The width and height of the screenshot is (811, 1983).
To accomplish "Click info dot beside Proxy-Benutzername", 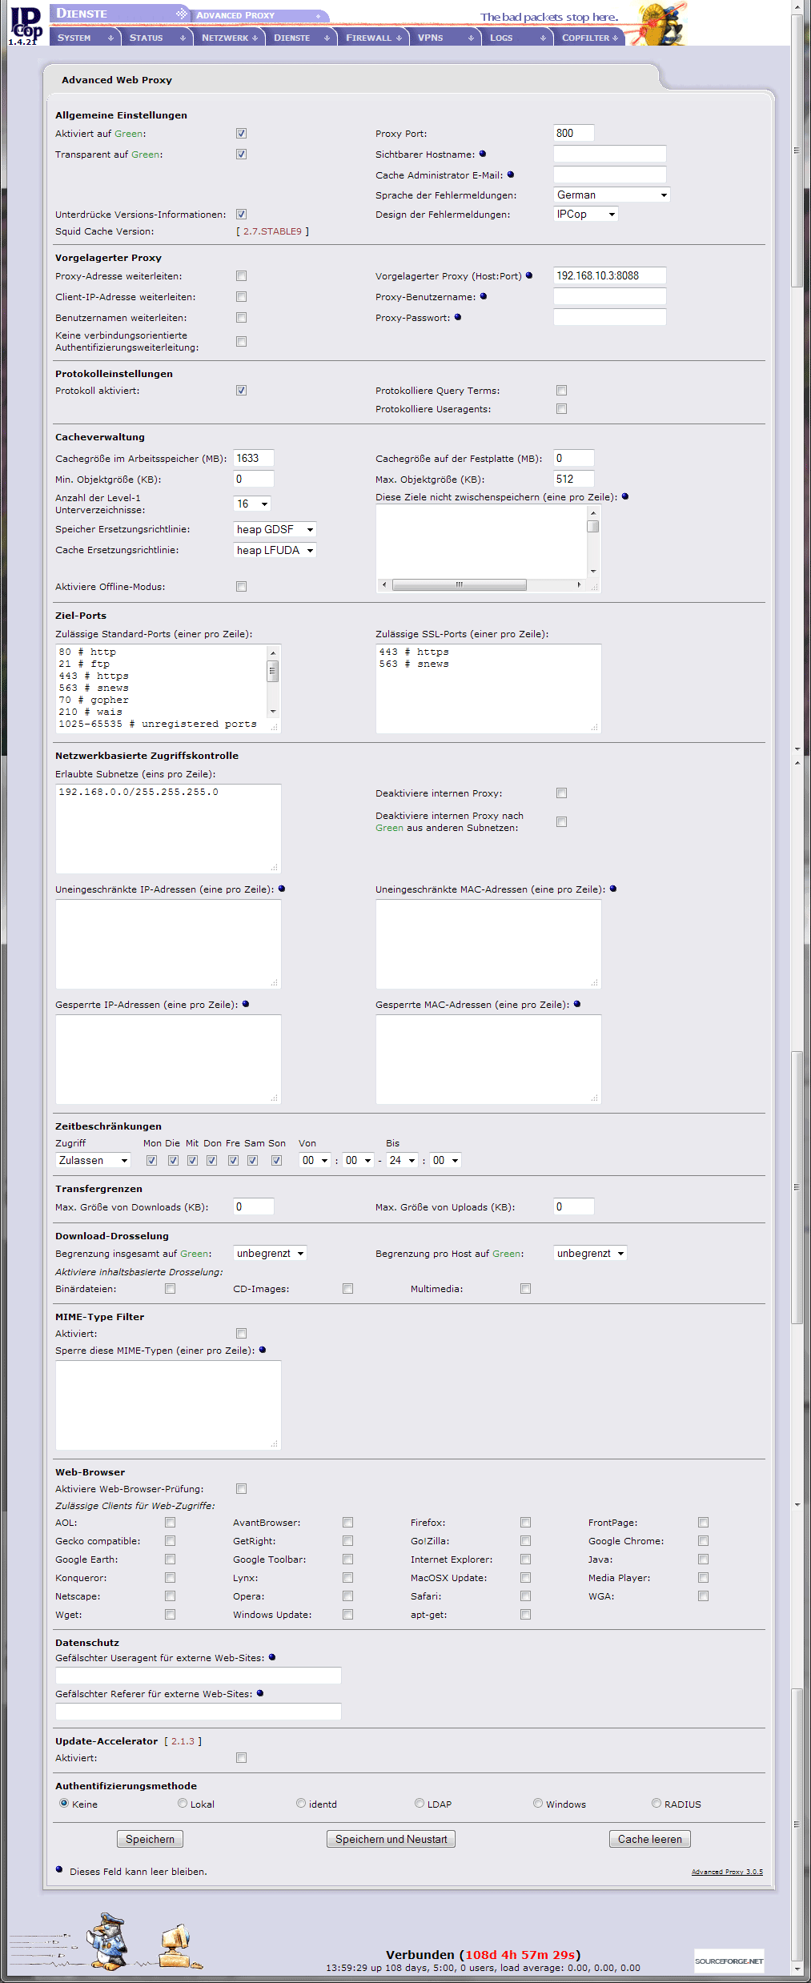I will pyautogui.click(x=484, y=296).
